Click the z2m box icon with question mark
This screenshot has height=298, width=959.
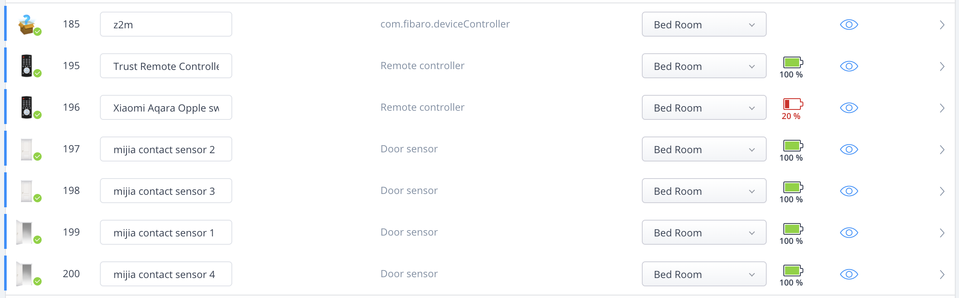click(27, 25)
